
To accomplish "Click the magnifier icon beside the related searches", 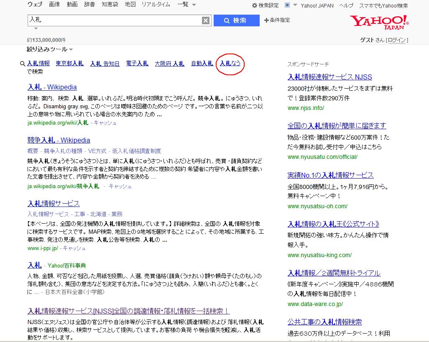I will tap(23, 64).
